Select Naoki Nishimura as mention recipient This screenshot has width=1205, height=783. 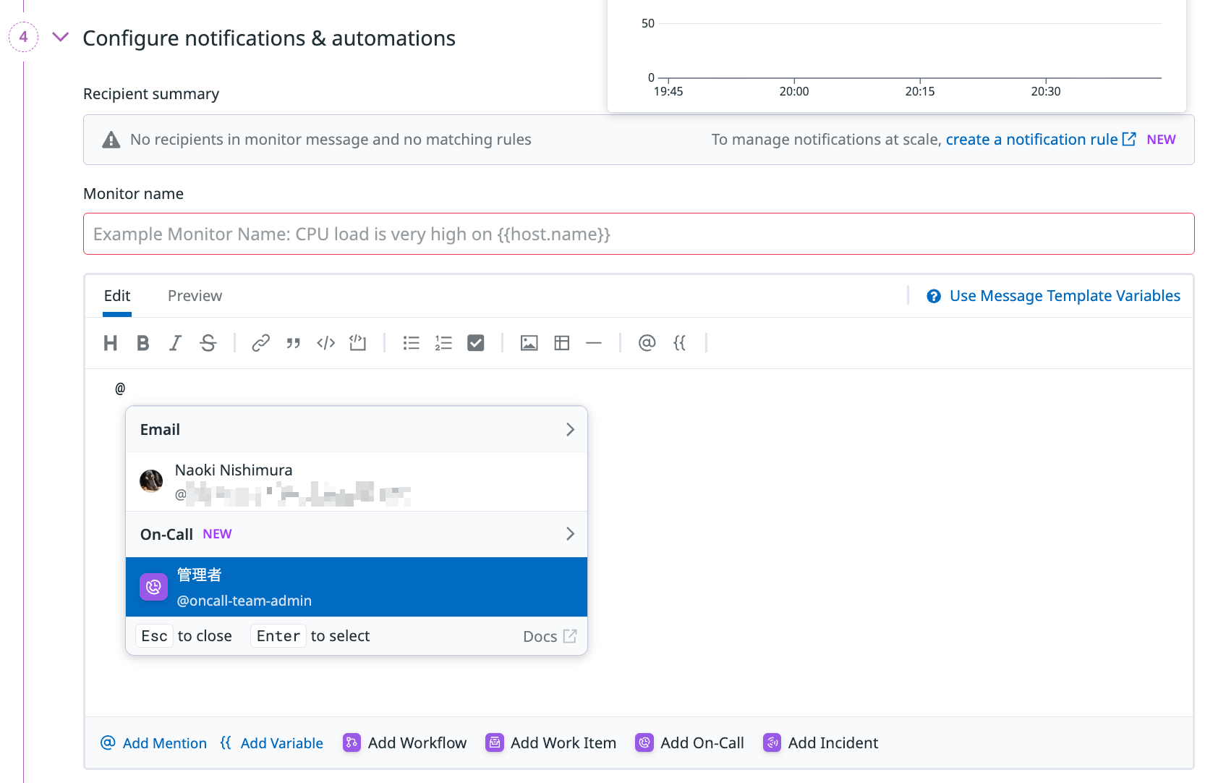point(357,482)
